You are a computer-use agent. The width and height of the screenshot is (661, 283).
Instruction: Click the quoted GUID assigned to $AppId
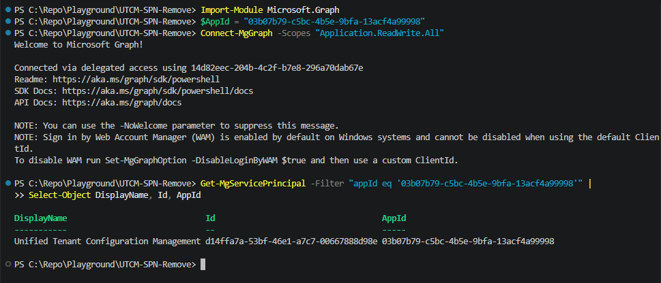click(x=334, y=22)
